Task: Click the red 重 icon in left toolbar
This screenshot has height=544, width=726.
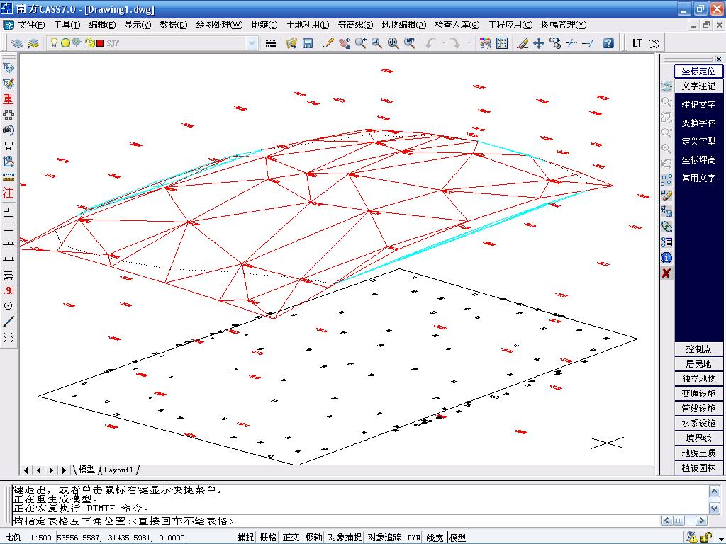Action: point(9,99)
